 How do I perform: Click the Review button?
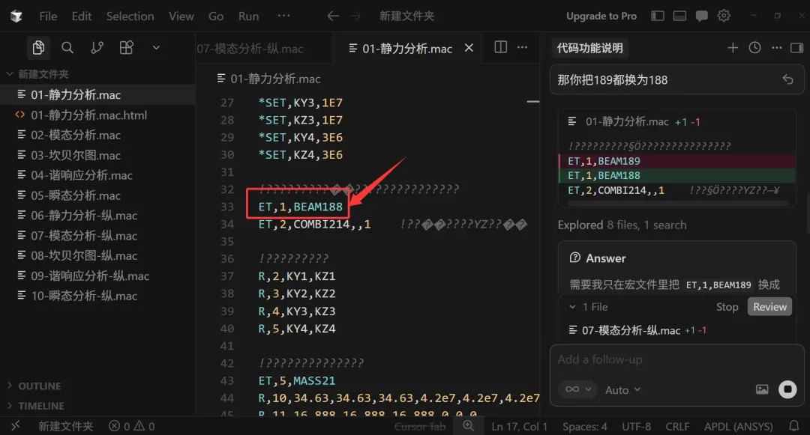(769, 307)
